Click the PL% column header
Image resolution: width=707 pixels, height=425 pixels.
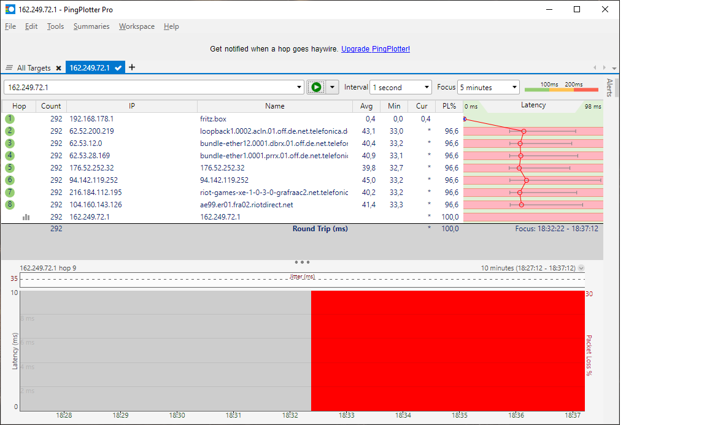click(449, 106)
